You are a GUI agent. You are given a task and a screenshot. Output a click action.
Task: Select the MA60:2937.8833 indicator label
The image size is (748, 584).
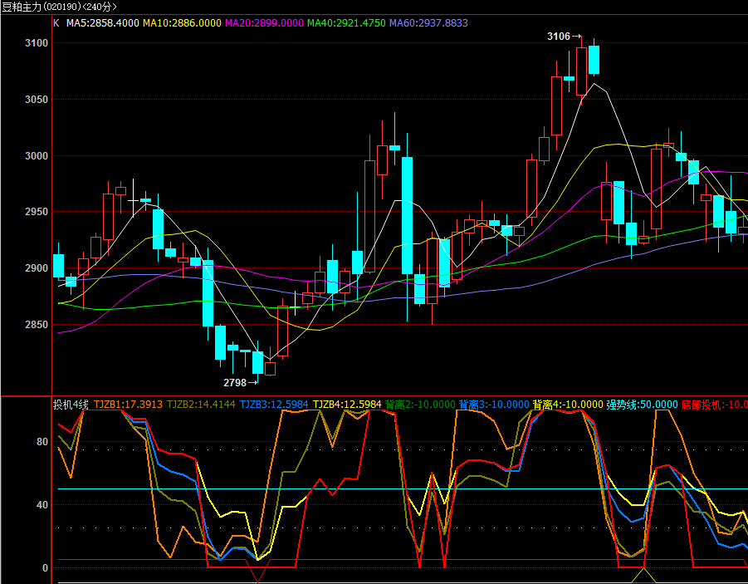tap(428, 23)
